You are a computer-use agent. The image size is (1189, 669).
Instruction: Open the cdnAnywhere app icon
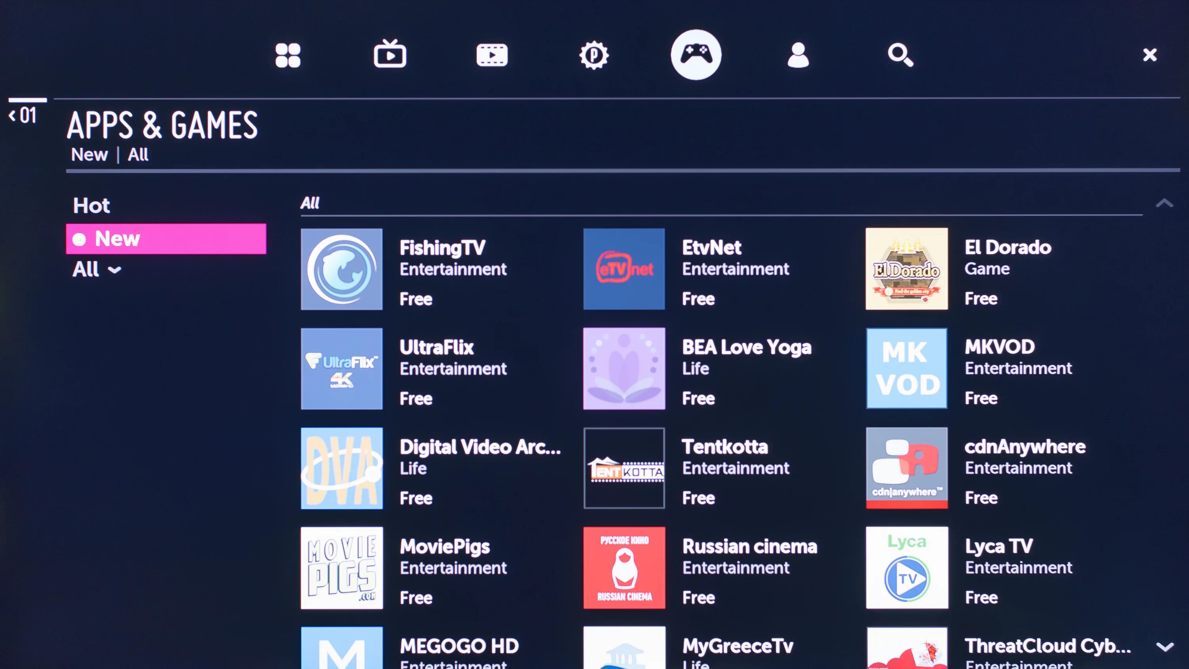point(906,468)
